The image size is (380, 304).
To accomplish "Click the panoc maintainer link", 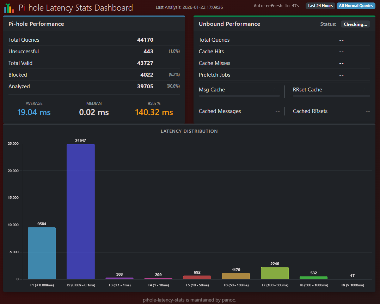I will pos(228,300).
